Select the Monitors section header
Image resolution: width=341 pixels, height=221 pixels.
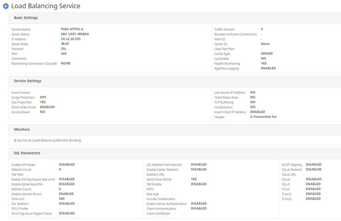pos(22,130)
